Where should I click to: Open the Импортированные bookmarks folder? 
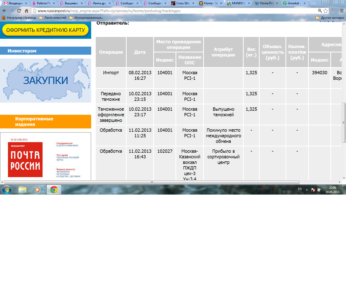click(86, 18)
